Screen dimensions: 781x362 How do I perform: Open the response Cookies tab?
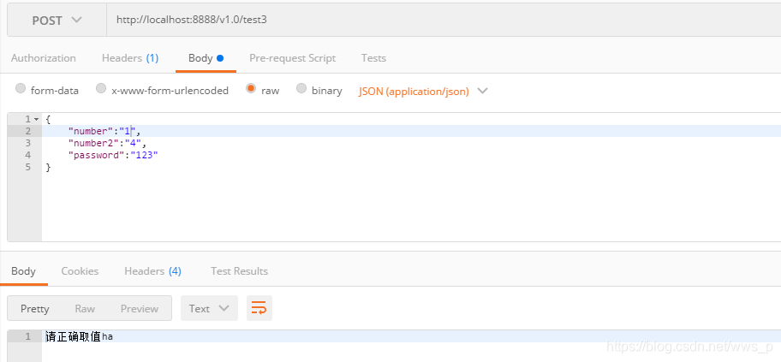coord(80,271)
